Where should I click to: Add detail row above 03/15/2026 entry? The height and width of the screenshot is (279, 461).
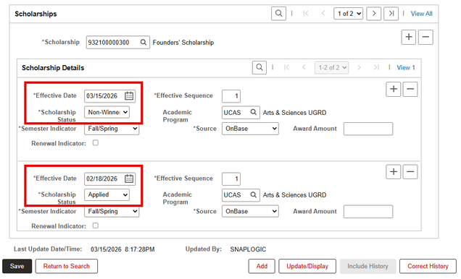click(394, 89)
